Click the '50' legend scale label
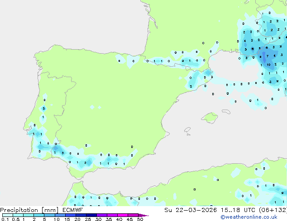Viewport: 287px width, 221px height. tap(140, 219)
